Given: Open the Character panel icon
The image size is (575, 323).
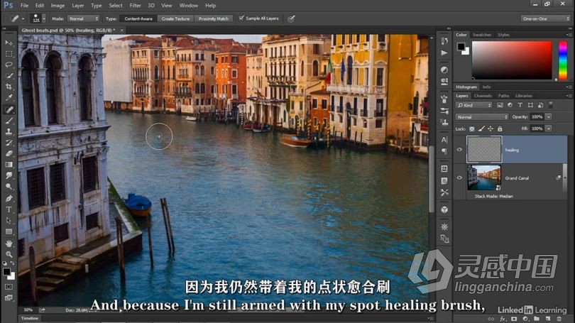Looking at the screenshot, I should pyautogui.click(x=444, y=140).
